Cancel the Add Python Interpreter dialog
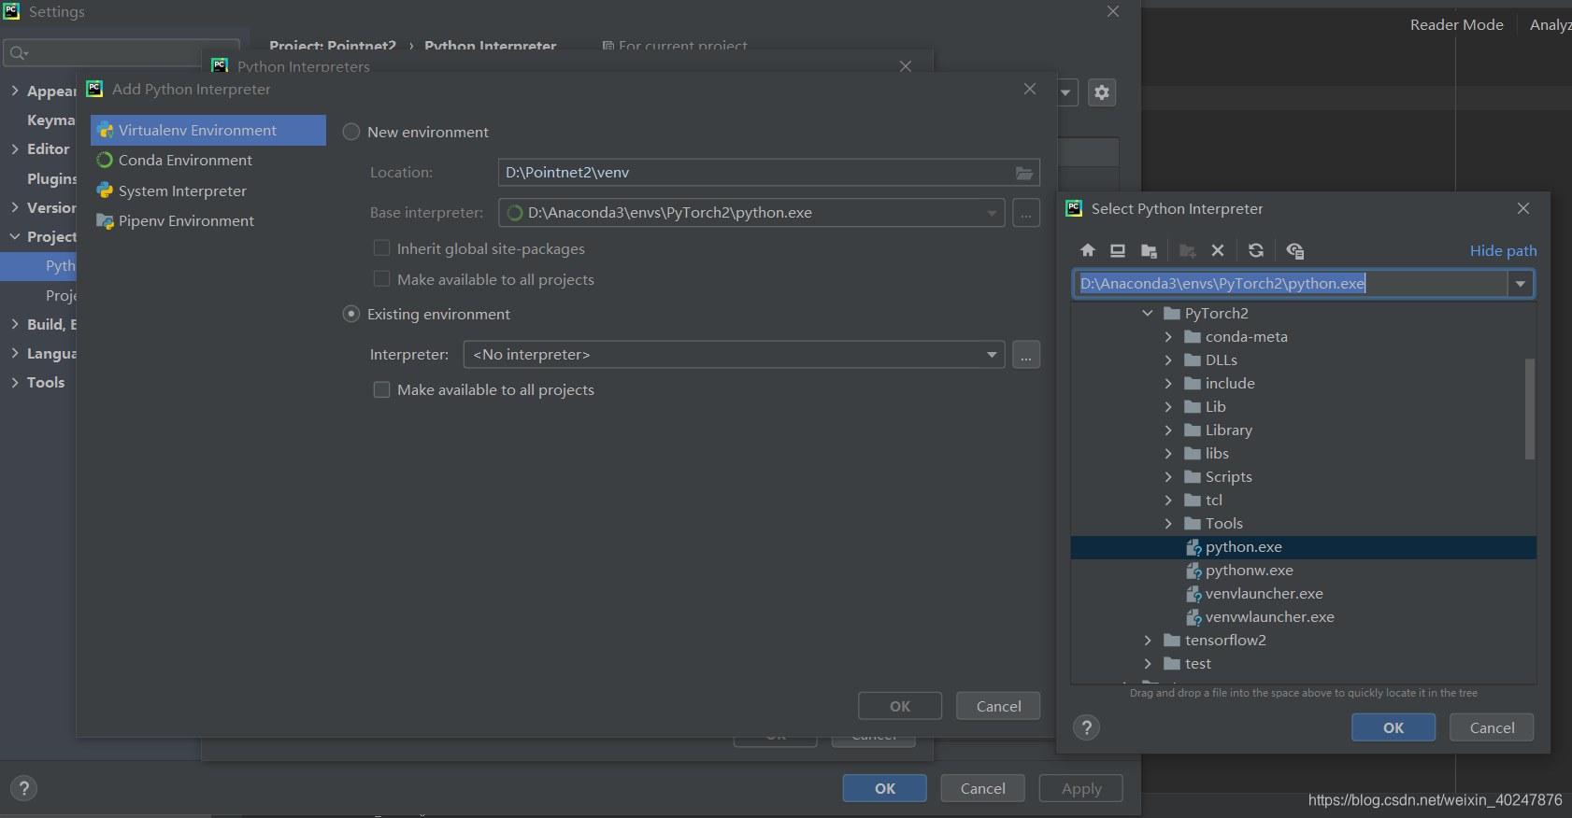This screenshot has height=818, width=1572. (x=998, y=706)
